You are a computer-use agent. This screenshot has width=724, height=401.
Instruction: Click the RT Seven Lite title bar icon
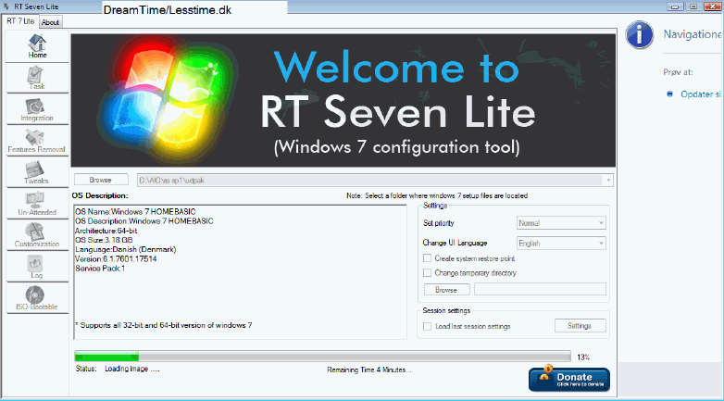tap(6, 6)
